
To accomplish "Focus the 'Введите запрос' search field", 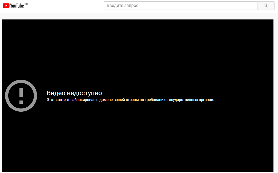I will (180, 6).
